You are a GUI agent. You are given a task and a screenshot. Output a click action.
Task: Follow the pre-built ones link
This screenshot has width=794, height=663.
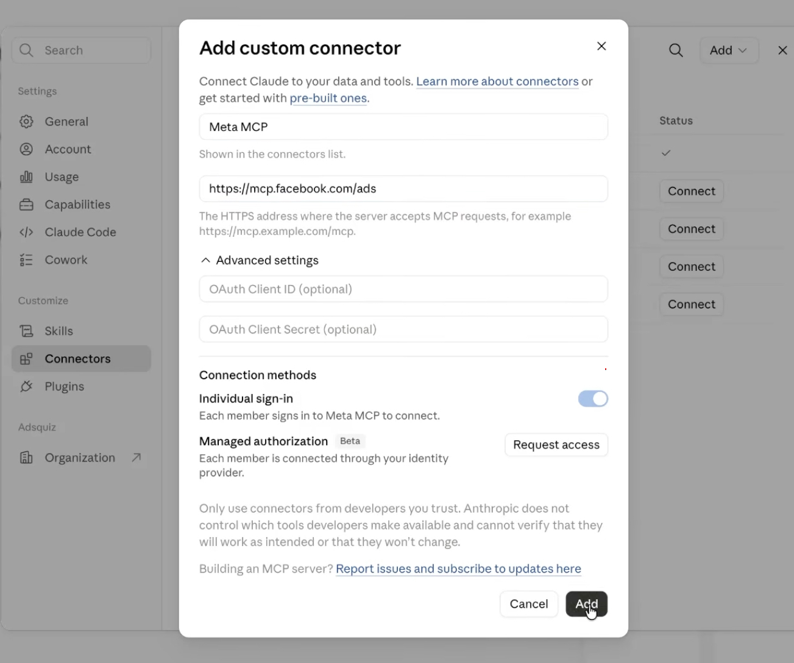[328, 98]
